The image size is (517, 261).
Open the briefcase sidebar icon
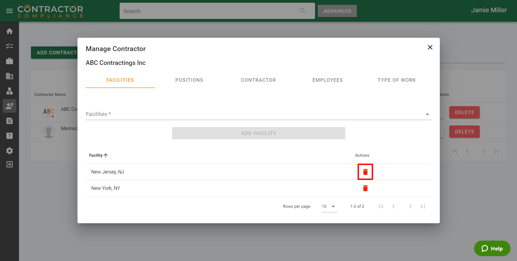point(10,61)
